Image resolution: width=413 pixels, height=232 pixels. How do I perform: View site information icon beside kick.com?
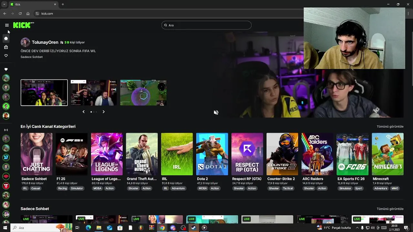pyautogui.click(x=37, y=14)
